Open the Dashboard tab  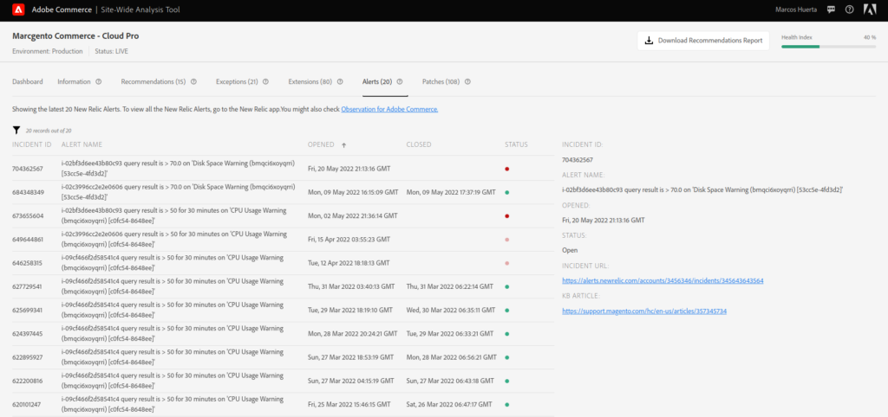pyautogui.click(x=27, y=81)
